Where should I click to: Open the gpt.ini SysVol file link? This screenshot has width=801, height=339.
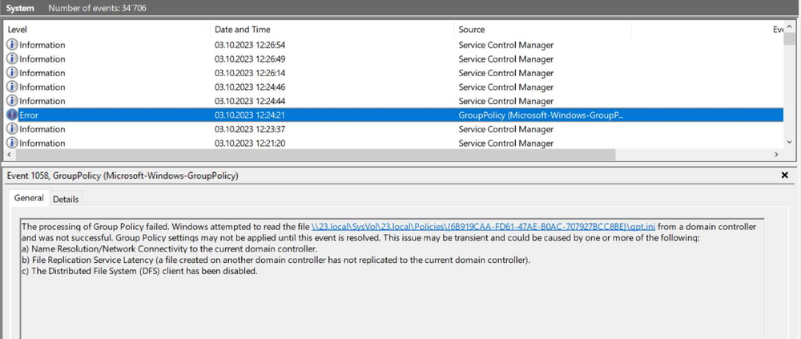483,227
